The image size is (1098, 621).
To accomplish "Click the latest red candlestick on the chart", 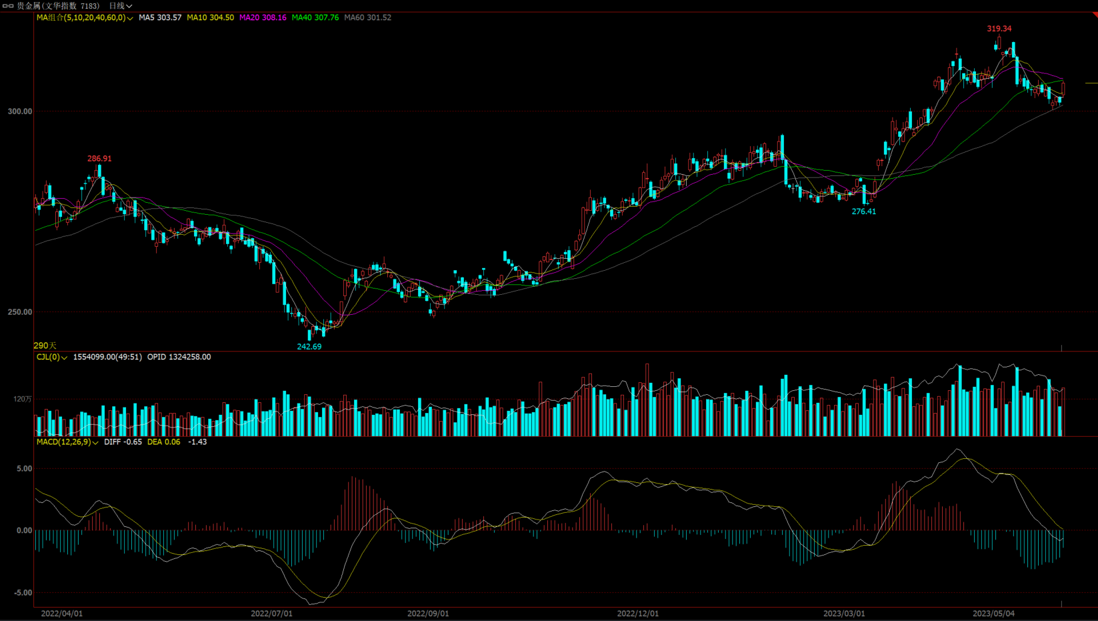I will tap(1064, 89).
